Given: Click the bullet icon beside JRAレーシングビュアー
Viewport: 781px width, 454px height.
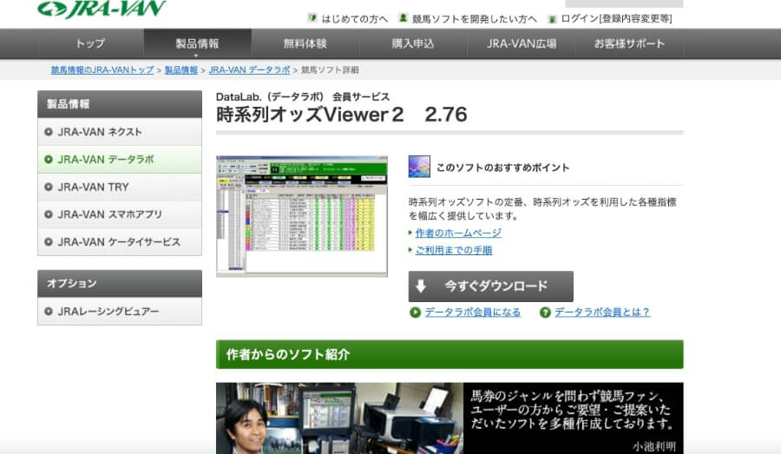Looking at the screenshot, I should (x=49, y=312).
